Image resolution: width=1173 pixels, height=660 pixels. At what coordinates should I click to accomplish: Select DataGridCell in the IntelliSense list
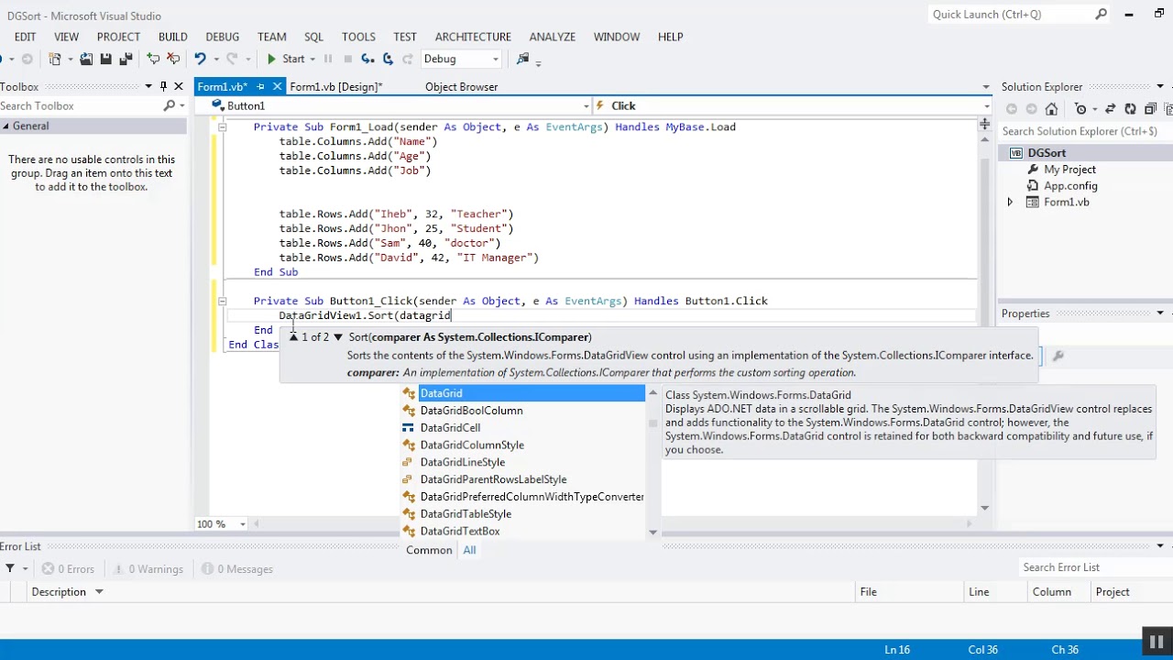click(450, 428)
